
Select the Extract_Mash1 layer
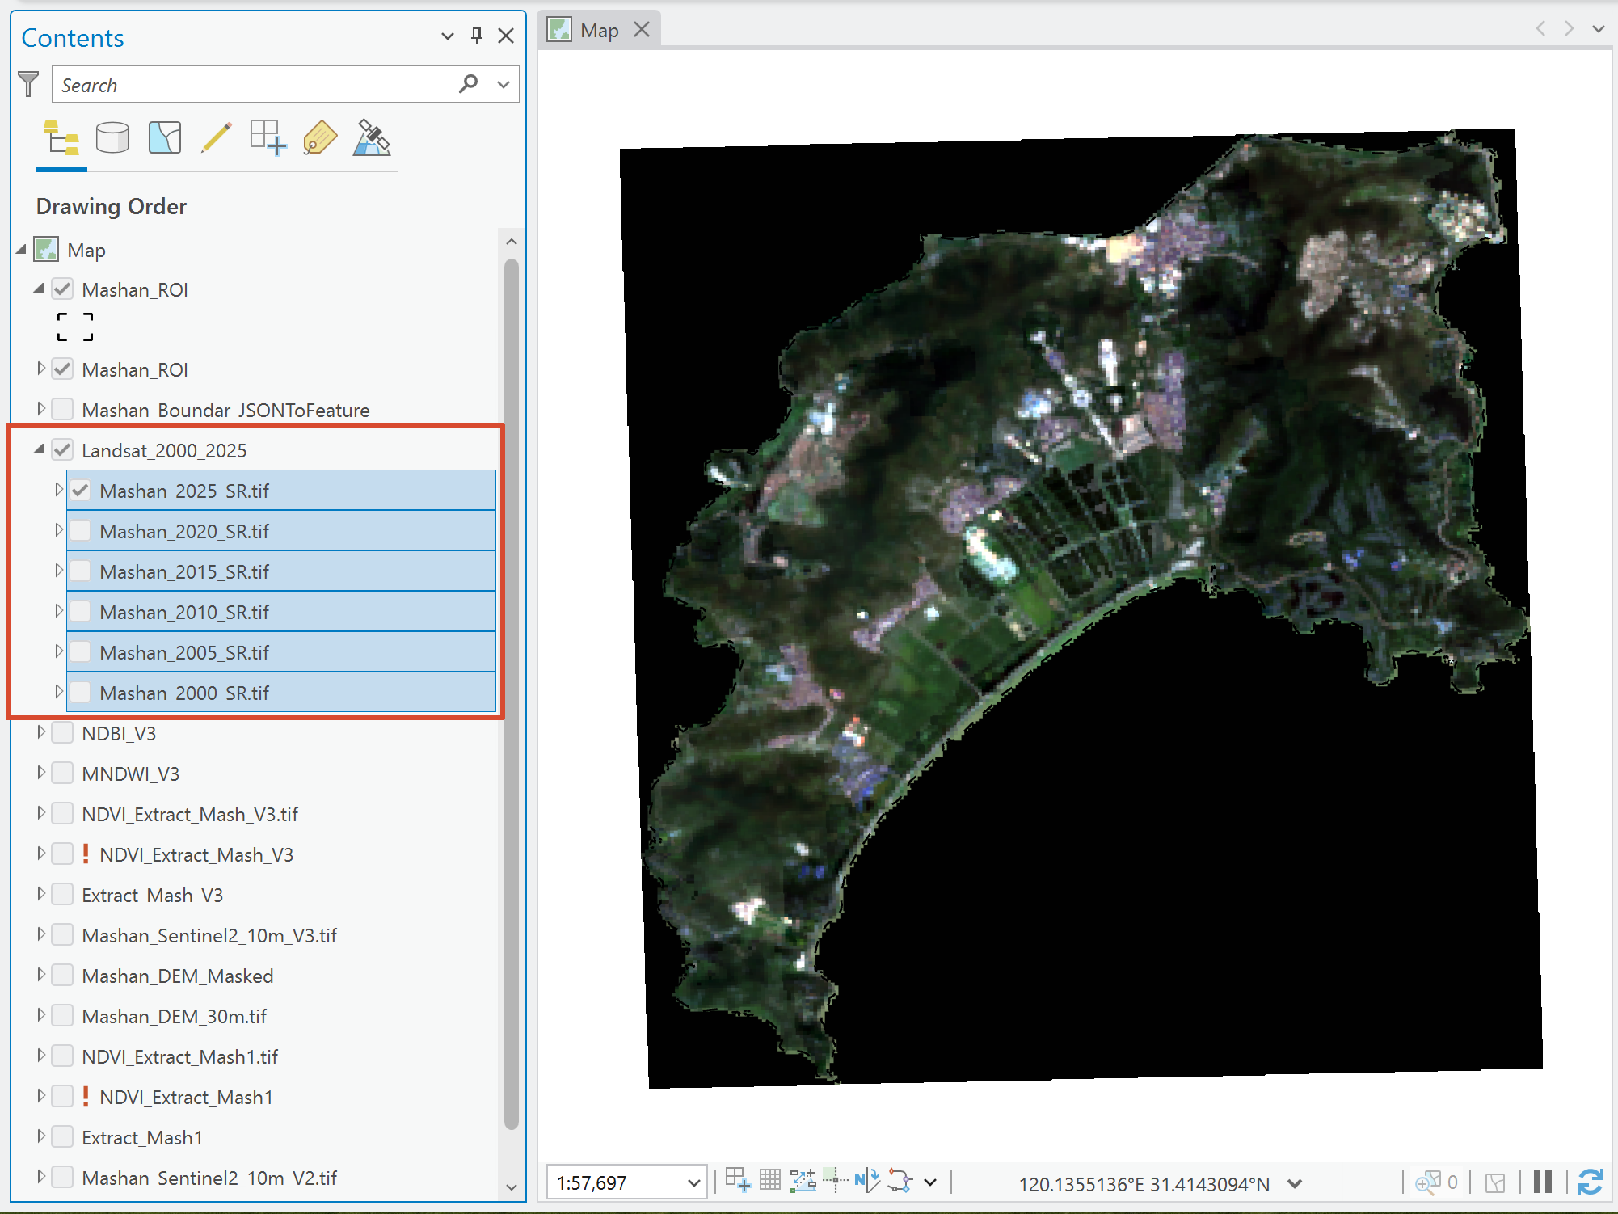click(x=142, y=1137)
